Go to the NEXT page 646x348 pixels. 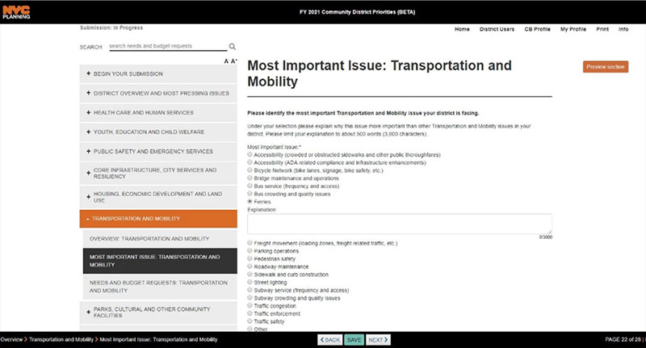tap(378, 340)
